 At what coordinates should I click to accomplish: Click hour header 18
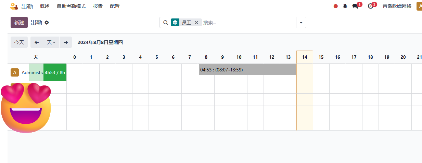(x=370, y=57)
